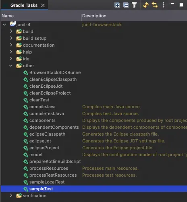The height and width of the screenshot is (202, 187).
Task: Click the BrowserStackSDKRunner task gear icon
Action: [x=26, y=73]
